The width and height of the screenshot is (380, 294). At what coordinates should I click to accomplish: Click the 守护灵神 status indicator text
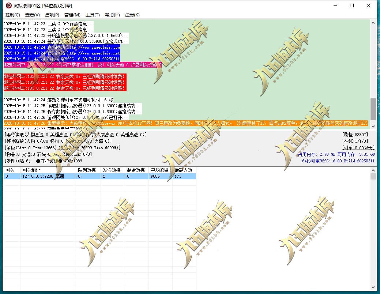coord(49,161)
